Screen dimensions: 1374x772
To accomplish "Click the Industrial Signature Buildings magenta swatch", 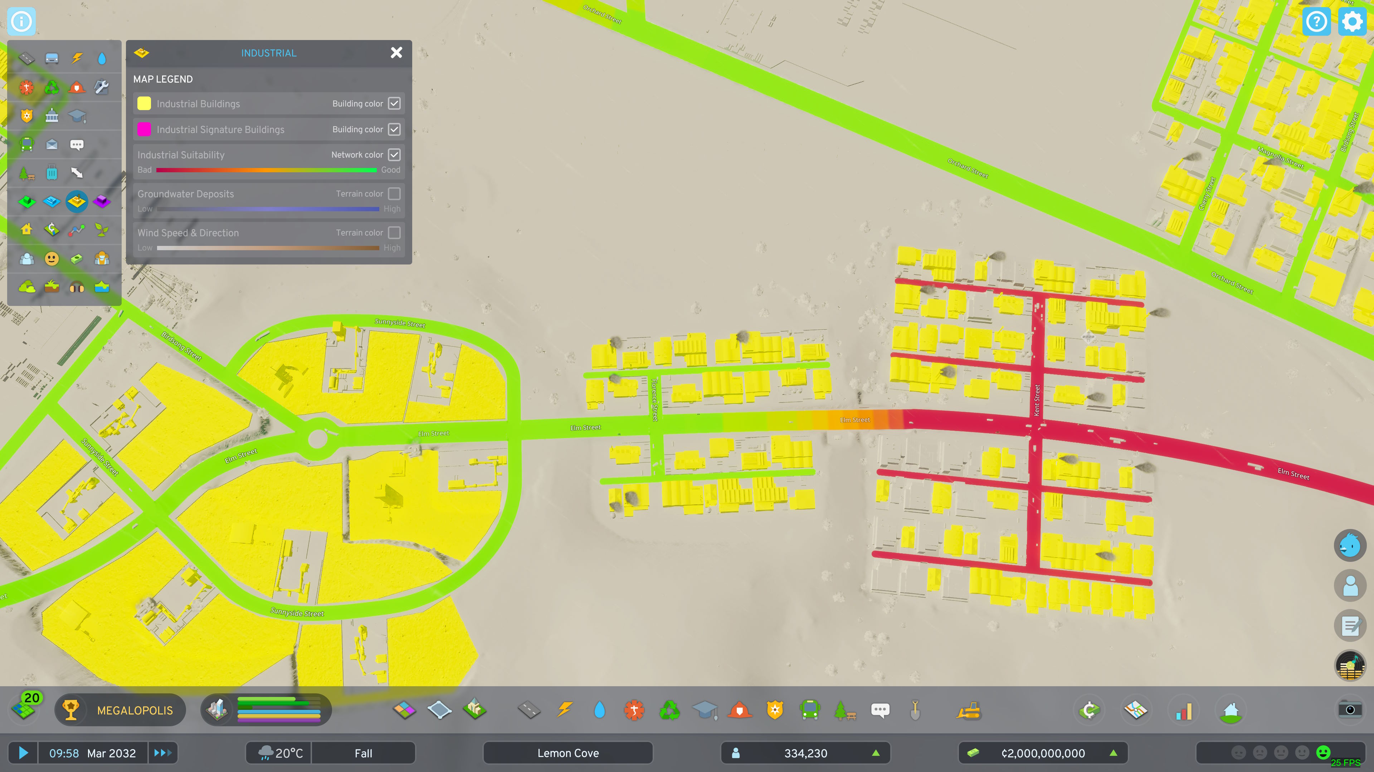I will pos(144,129).
